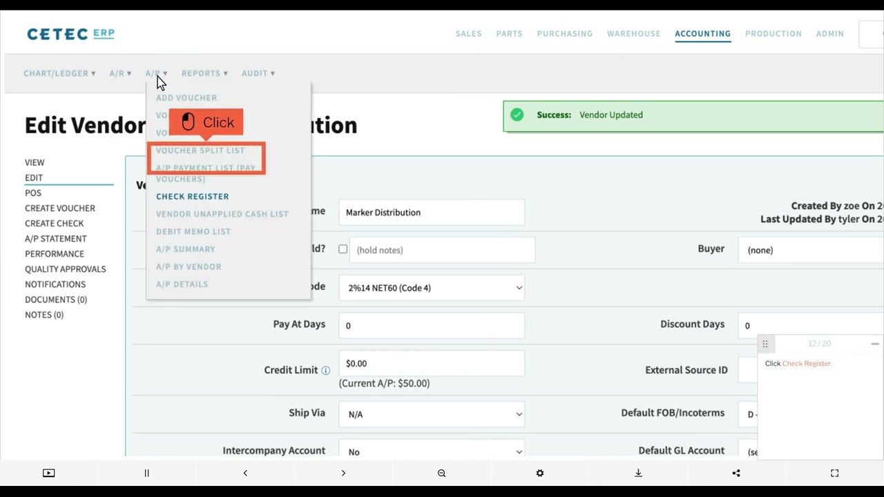Click the 12 / 20 step counter
This screenshot has width=884, height=497.
tap(819, 344)
